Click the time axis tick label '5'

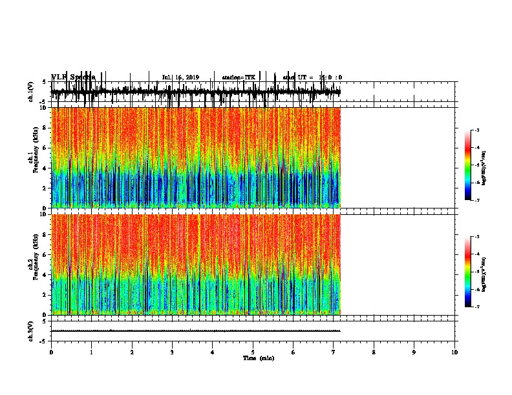point(253,352)
